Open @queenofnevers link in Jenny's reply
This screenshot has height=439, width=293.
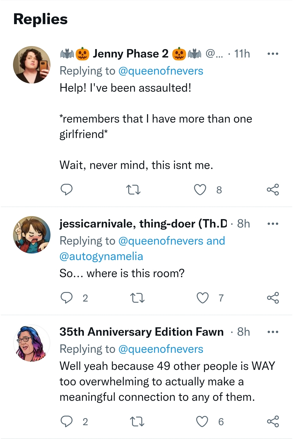point(161,71)
